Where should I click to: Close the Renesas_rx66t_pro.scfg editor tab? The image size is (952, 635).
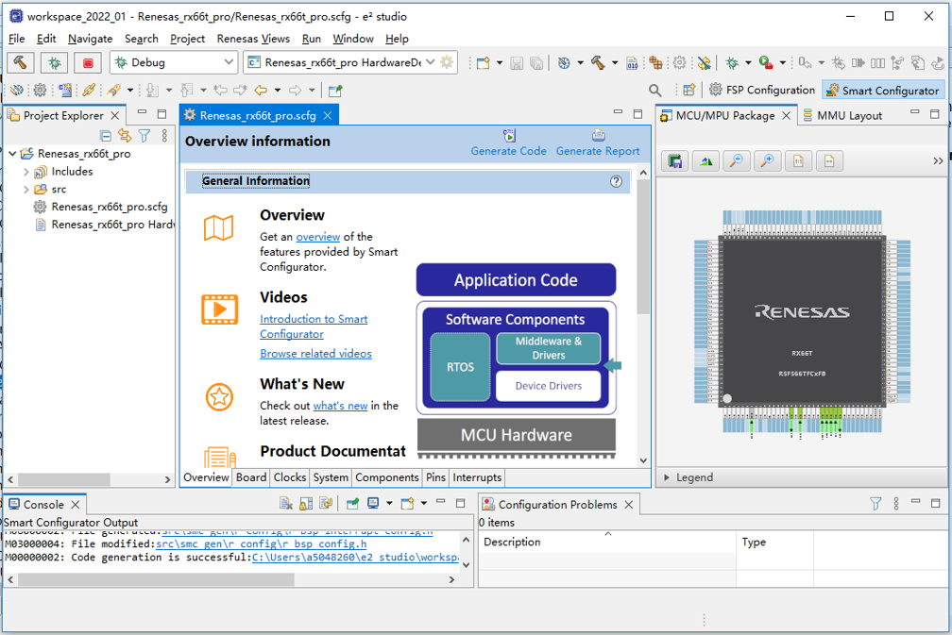click(327, 115)
